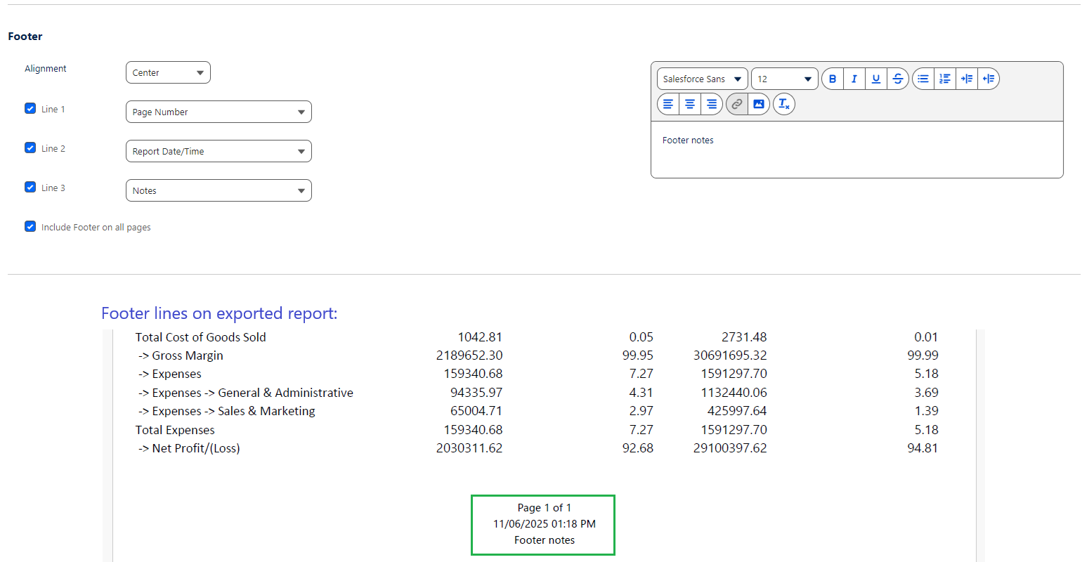Click the '-> Expenses -> General & Administrative' label

[x=246, y=393]
